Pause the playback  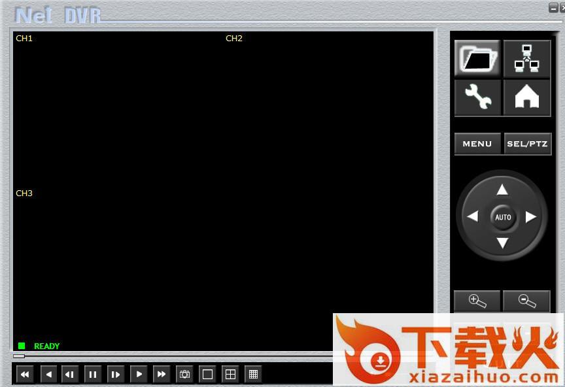point(93,375)
